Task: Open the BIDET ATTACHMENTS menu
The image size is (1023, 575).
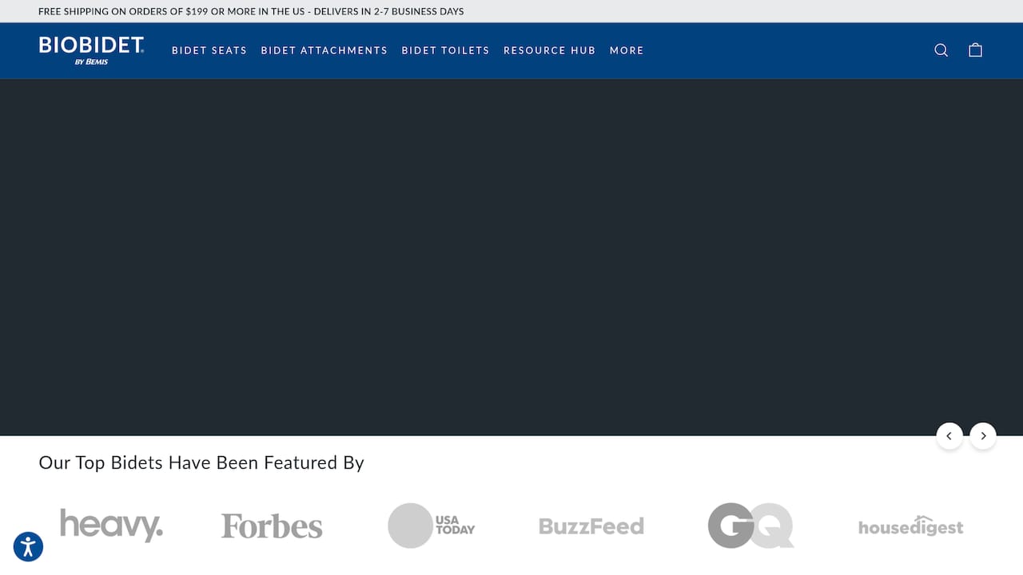Action: pos(324,50)
